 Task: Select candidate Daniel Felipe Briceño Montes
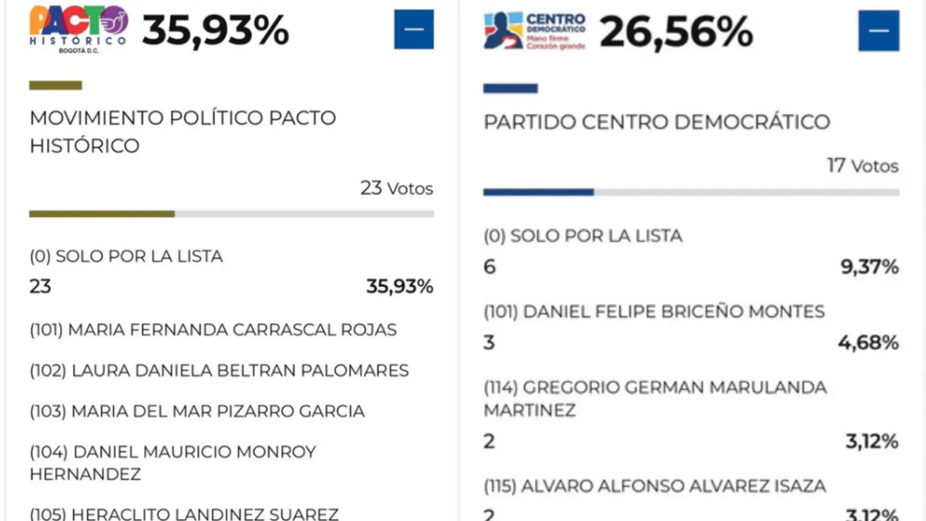coord(654,311)
